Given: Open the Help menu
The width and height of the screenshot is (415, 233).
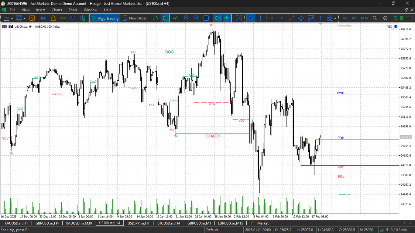Looking at the screenshot, I should pos(108,10).
